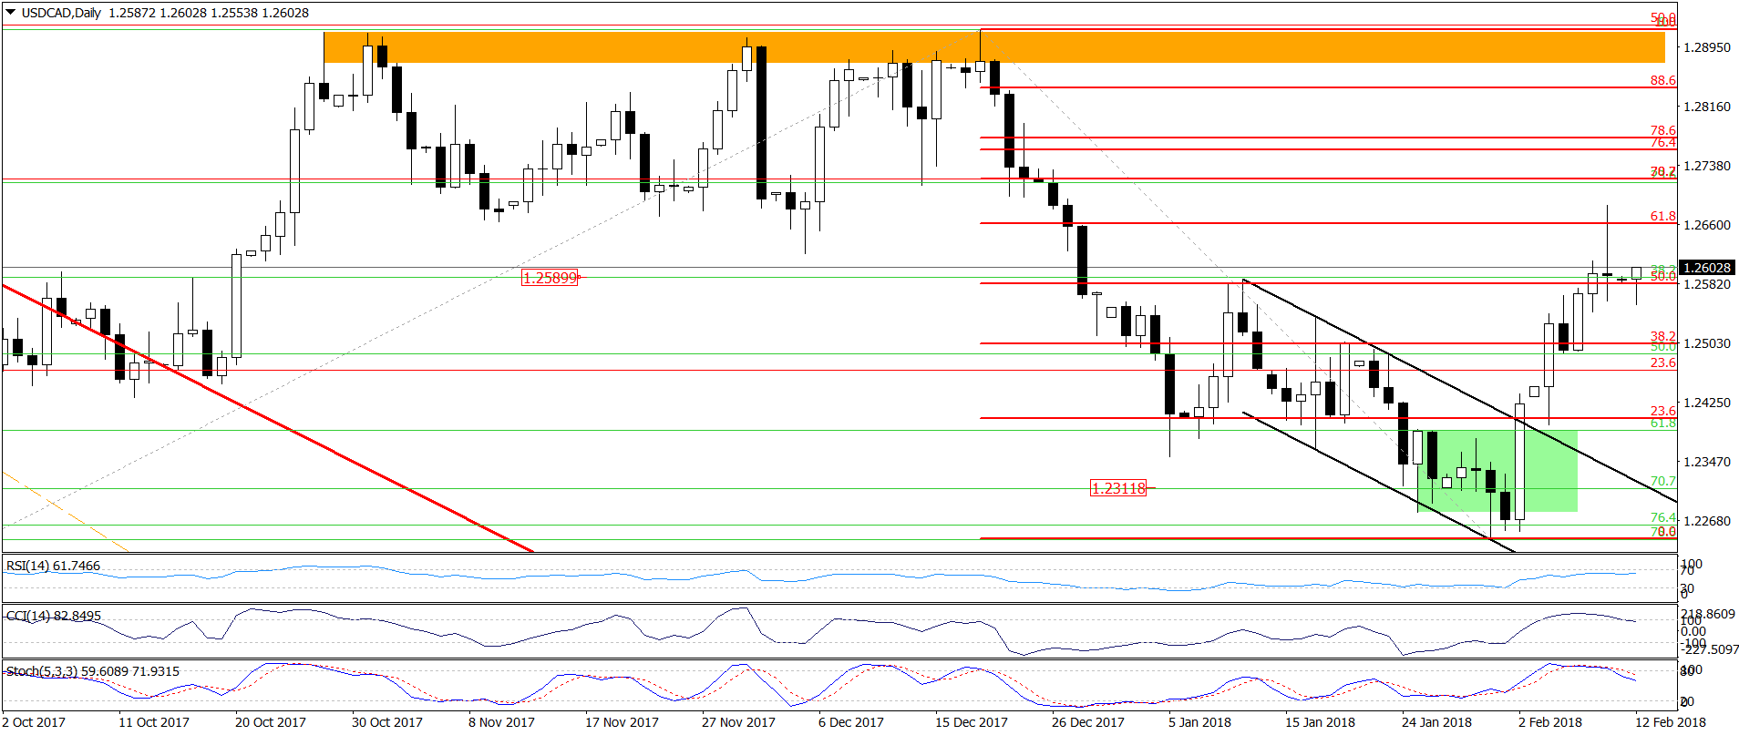This screenshot has width=1739, height=735.
Task: Click the 1.28950 price axis label
Action: (1707, 47)
